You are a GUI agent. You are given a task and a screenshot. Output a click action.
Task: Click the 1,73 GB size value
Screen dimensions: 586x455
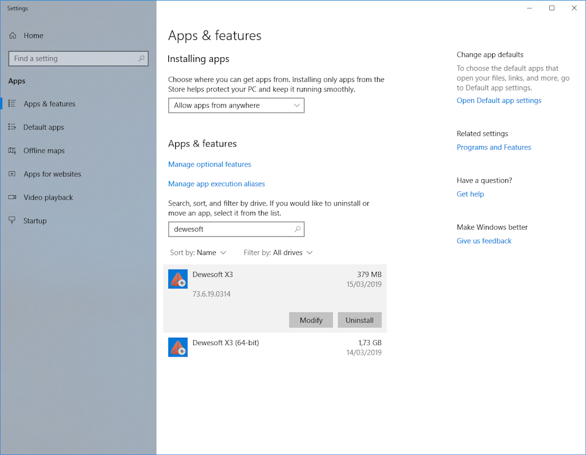coord(370,342)
